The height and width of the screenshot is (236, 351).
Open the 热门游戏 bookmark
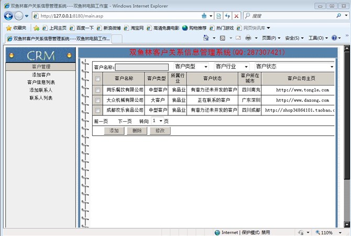[x=222, y=28]
